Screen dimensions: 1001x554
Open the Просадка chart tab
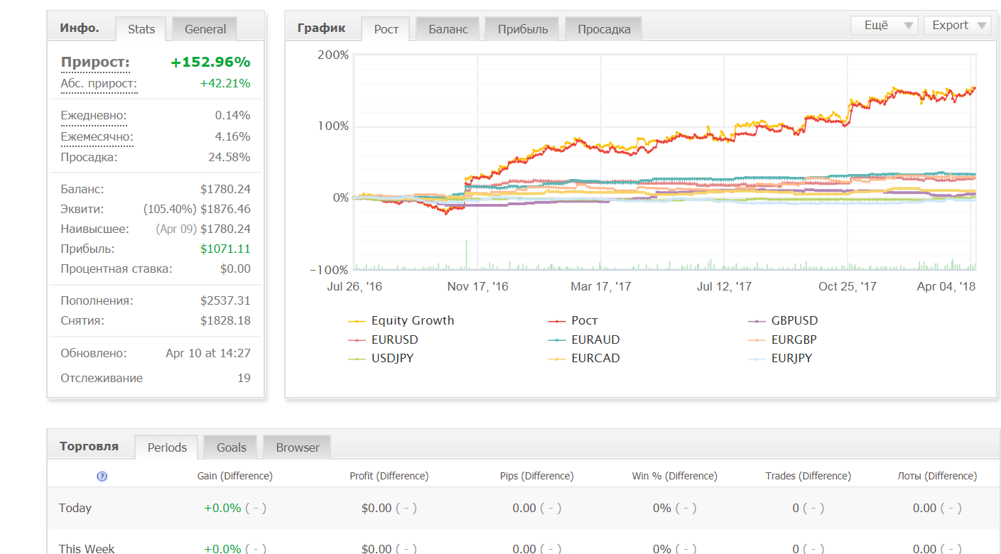click(604, 29)
